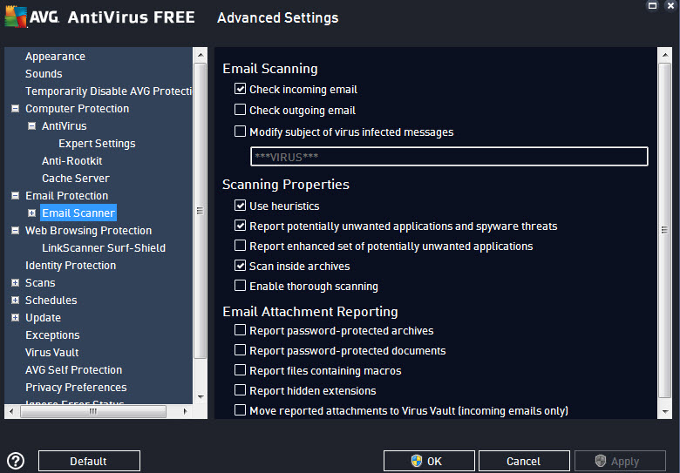
Task: Toggle Use heuristics checkbox
Action: [x=240, y=206]
